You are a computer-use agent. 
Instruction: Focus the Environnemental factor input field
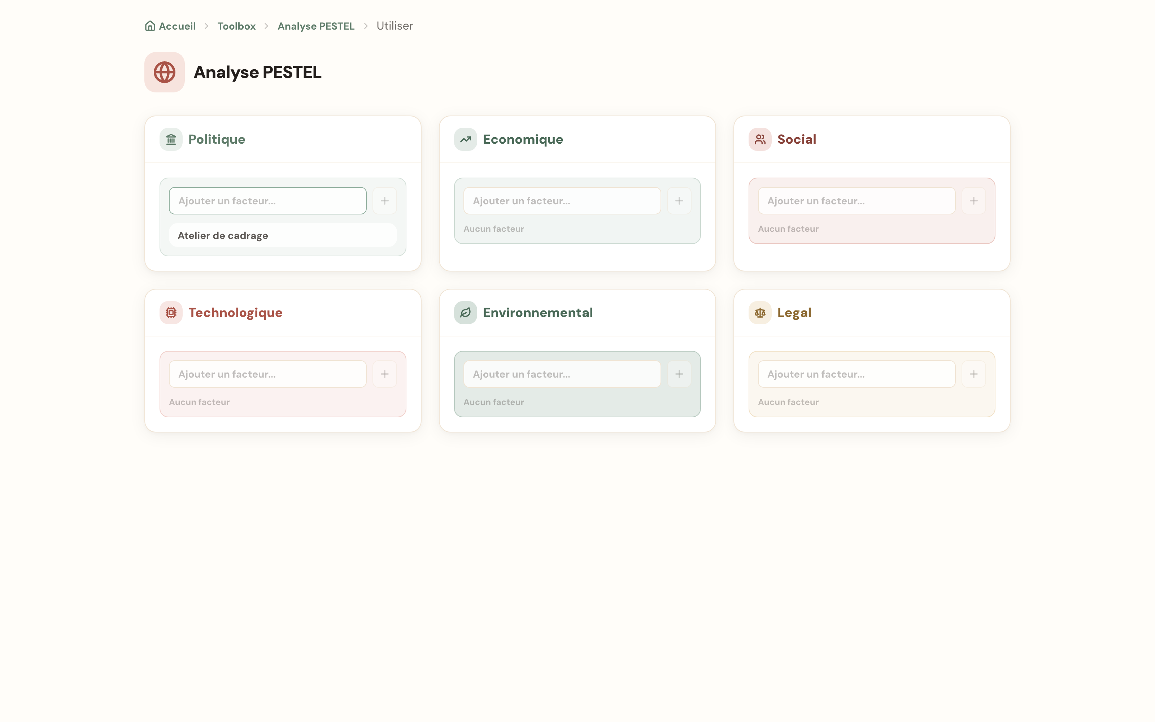point(562,374)
